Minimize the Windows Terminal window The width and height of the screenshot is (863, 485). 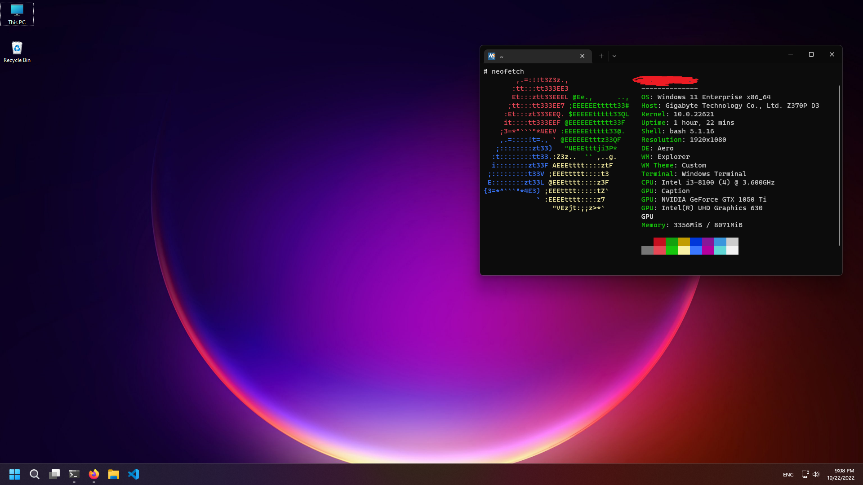[x=791, y=54]
